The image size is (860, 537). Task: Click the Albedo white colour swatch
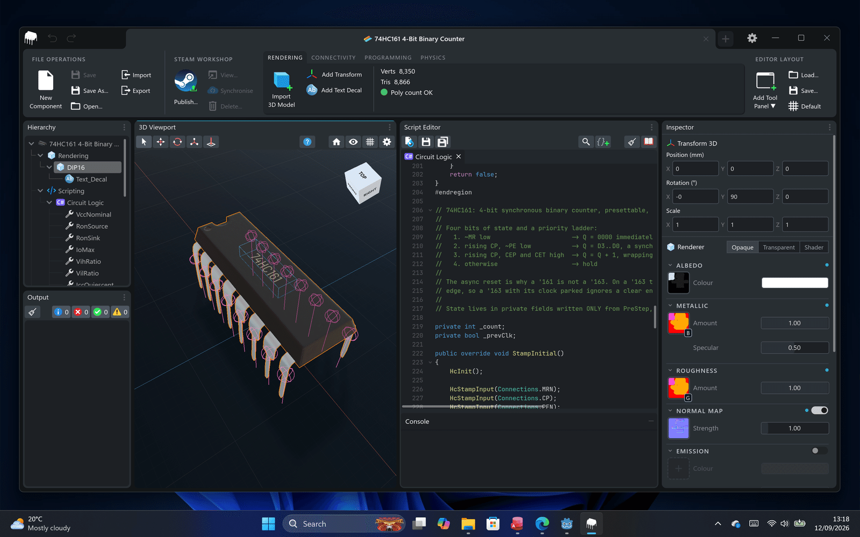[x=794, y=283]
